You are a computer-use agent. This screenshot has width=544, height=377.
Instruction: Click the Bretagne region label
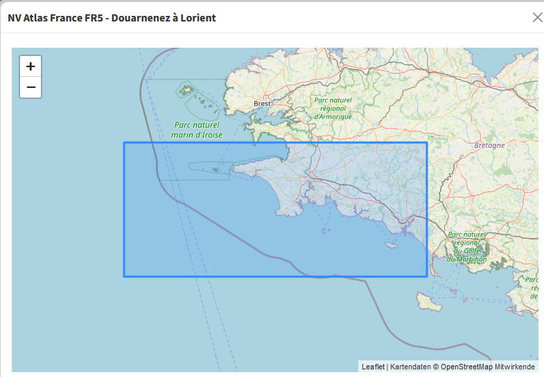[x=491, y=146]
